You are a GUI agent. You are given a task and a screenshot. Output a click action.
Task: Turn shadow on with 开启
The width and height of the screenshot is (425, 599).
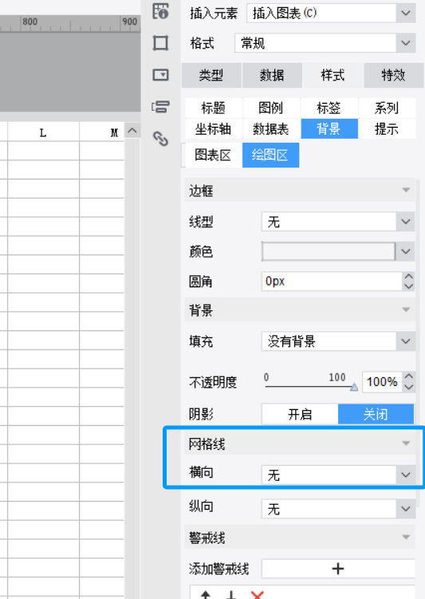coord(300,414)
